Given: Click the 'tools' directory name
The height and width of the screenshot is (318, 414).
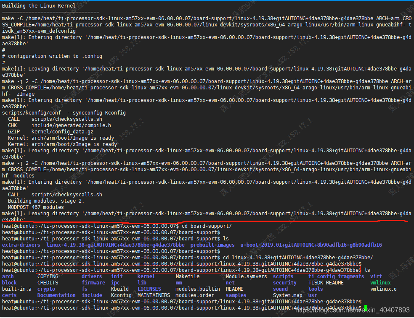Looking at the screenshot, I should (316, 289).
